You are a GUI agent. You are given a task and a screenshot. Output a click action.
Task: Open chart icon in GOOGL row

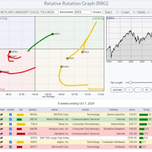tap(2, 134)
